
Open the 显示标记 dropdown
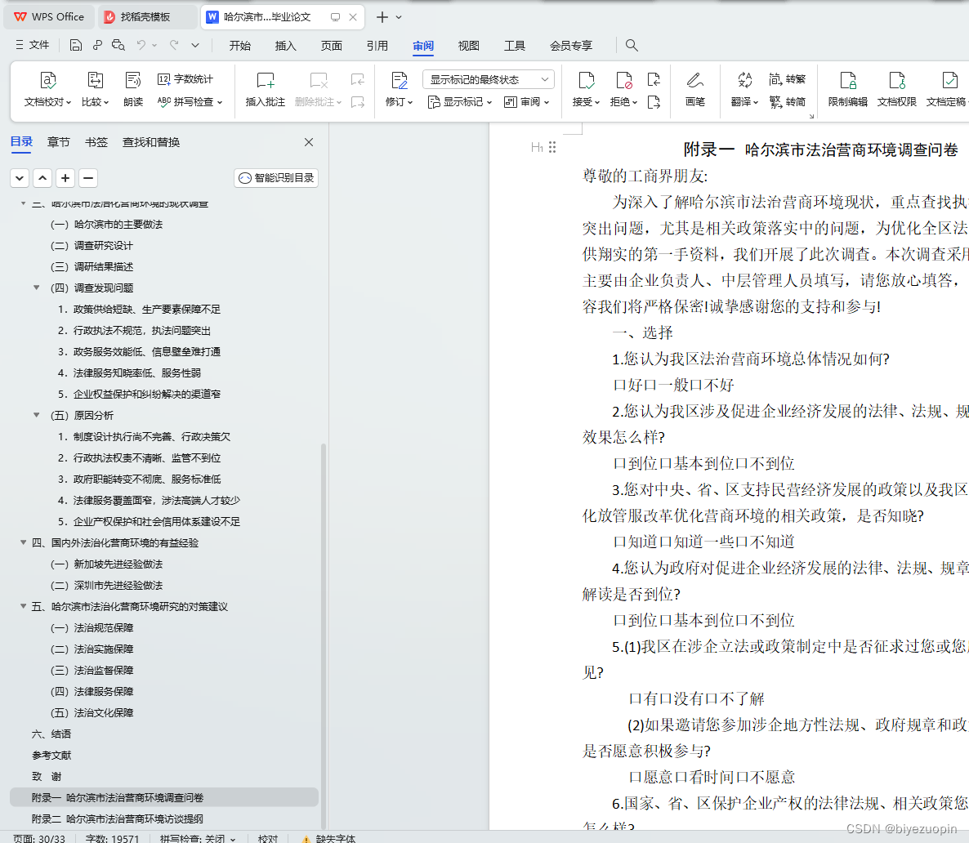click(x=460, y=101)
